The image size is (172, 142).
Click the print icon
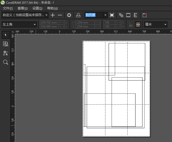click(78, 15)
